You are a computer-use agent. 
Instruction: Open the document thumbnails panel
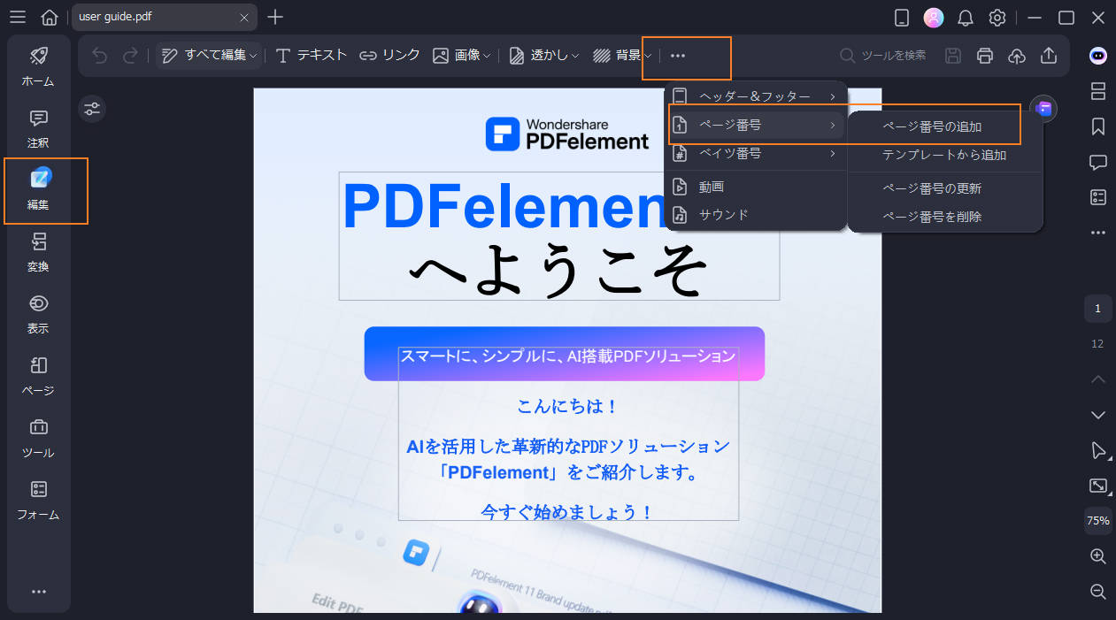[x=1097, y=91]
